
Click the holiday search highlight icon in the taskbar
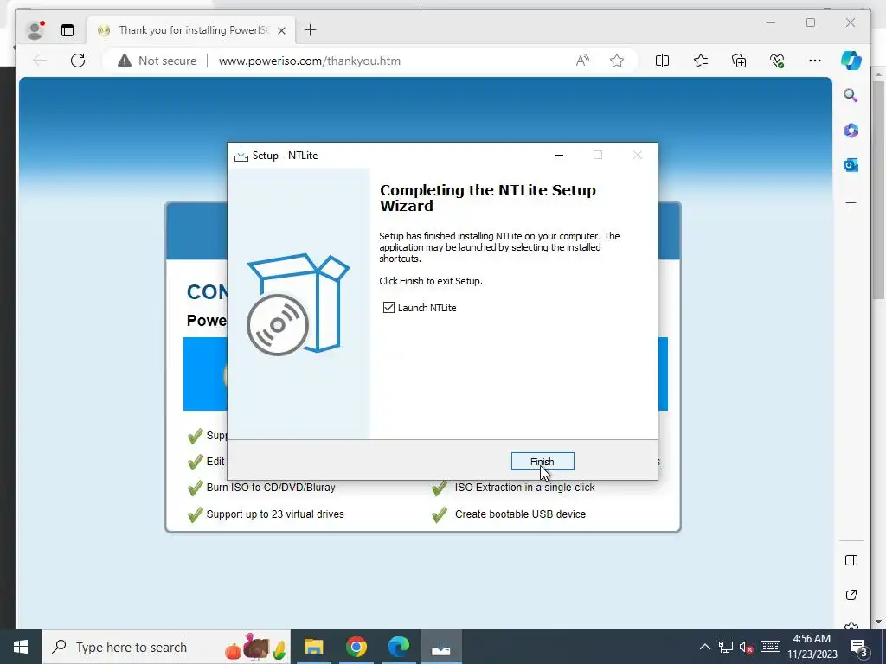tap(256, 647)
